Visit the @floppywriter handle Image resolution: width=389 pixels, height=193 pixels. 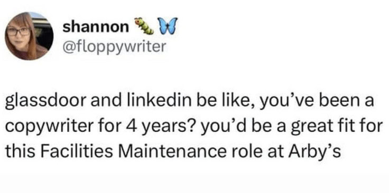point(114,46)
